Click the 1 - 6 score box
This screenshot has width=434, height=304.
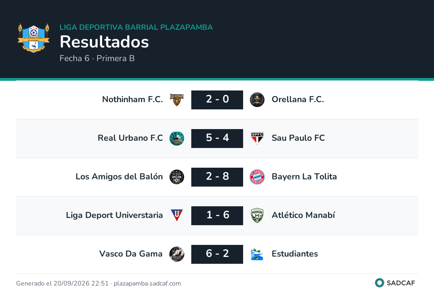[x=217, y=216]
